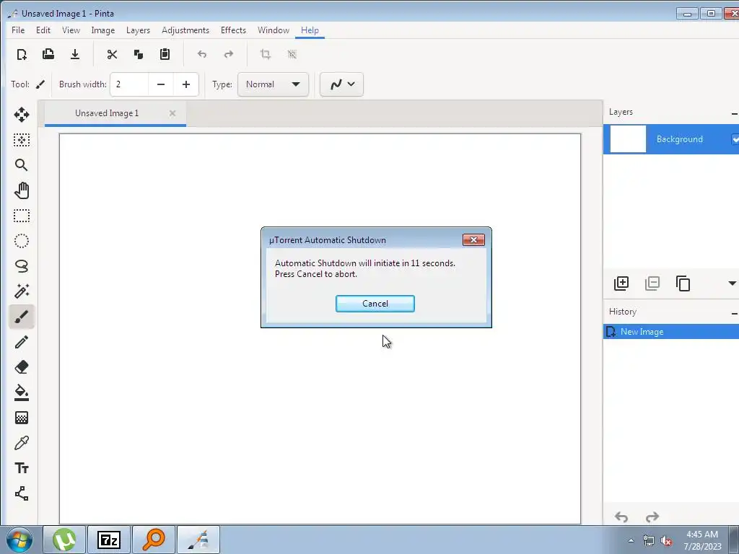Open the Effects menu
Screen dimensions: 739x554
[233, 30]
